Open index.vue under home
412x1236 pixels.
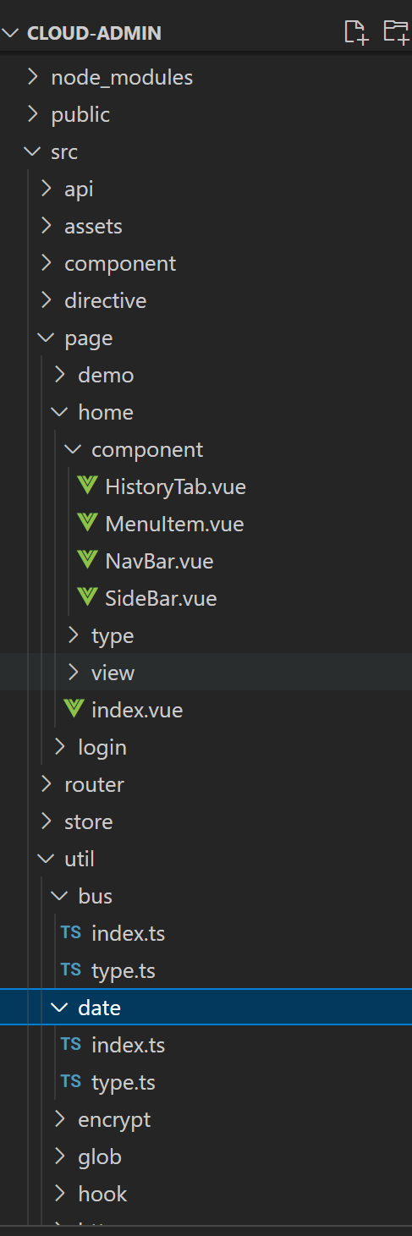pyautogui.click(x=137, y=710)
